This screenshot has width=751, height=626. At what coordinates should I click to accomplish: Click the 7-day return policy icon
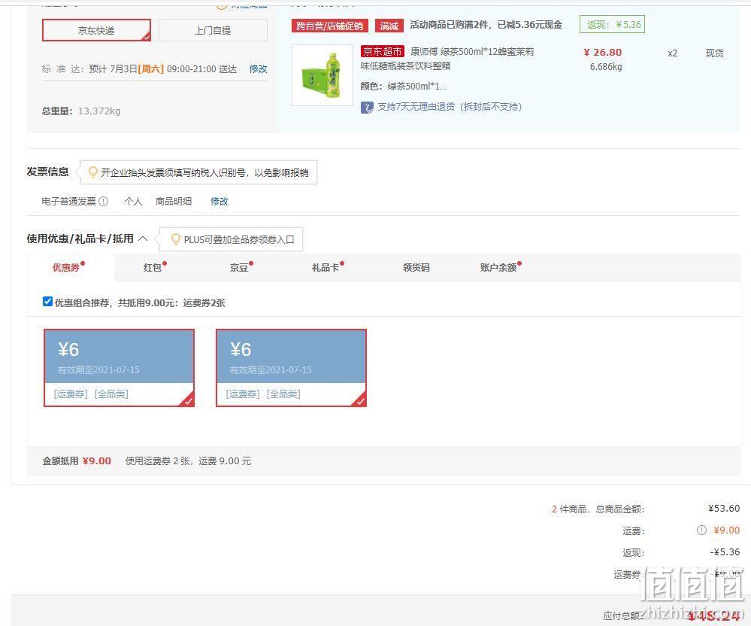click(367, 108)
